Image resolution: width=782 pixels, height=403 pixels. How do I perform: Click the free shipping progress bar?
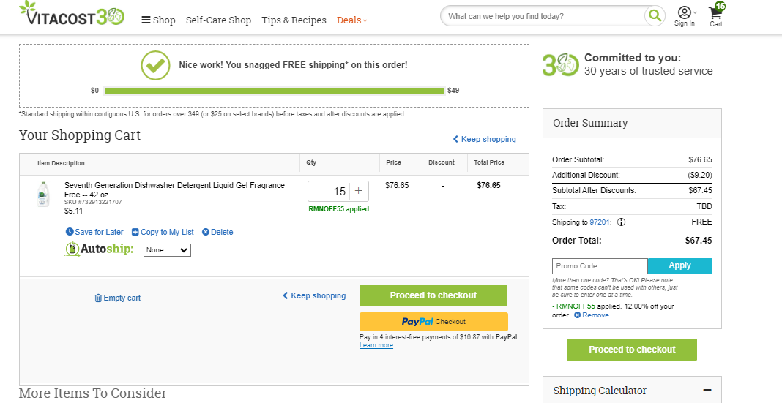[x=274, y=91]
